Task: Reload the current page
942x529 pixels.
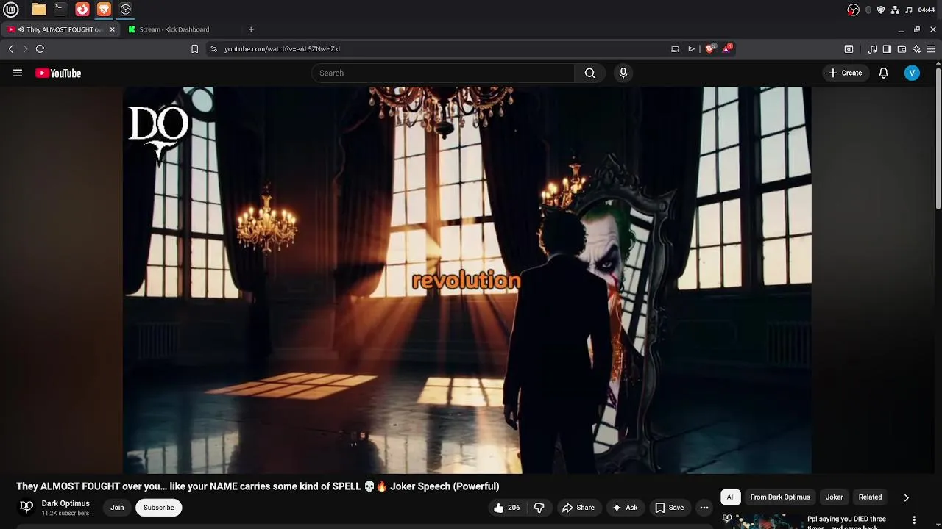Action: [40, 48]
